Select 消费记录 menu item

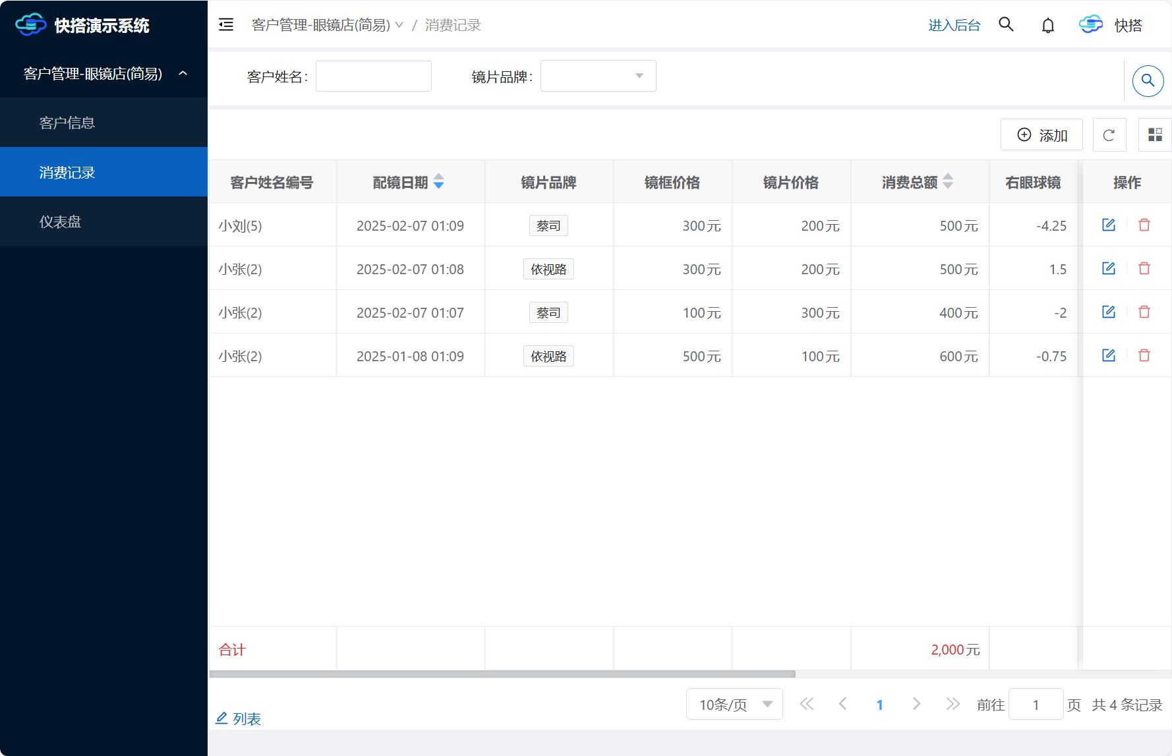(x=103, y=172)
